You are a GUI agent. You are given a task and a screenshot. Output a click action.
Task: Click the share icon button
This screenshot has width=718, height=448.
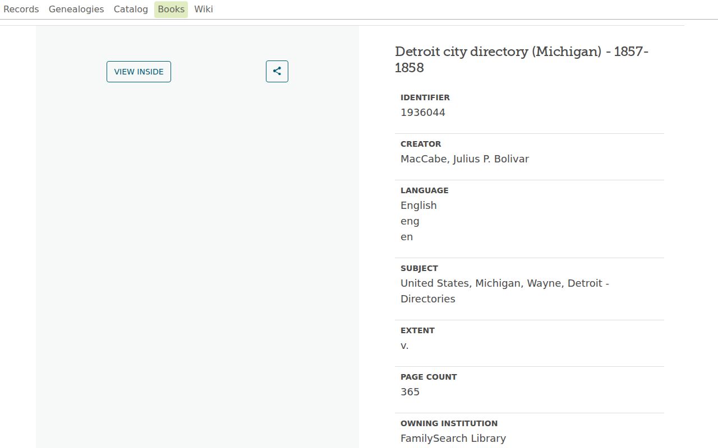277,71
